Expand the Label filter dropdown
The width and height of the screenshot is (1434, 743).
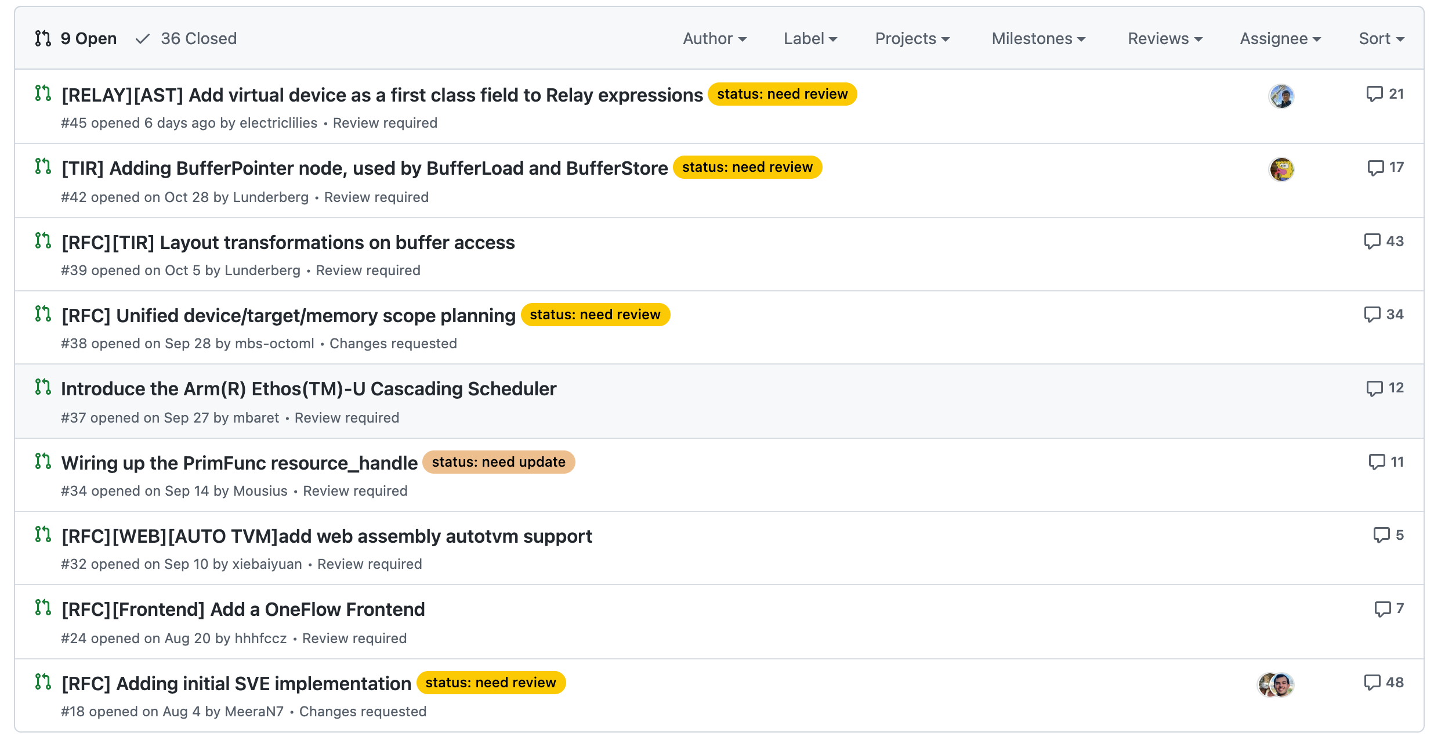(810, 39)
